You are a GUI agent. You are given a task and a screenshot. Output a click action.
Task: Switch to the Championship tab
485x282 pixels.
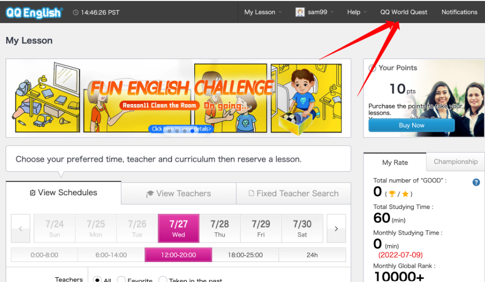click(x=455, y=162)
